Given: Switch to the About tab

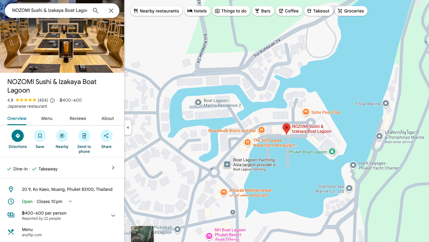Looking at the screenshot, I should coord(108,118).
